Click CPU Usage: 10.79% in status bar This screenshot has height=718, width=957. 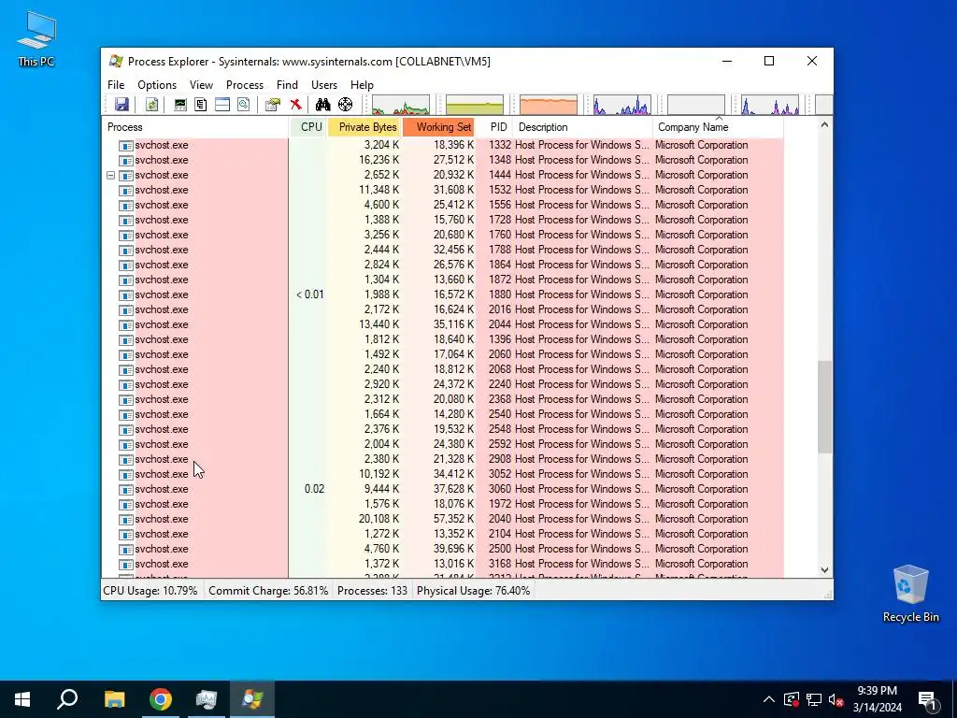coord(150,591)
